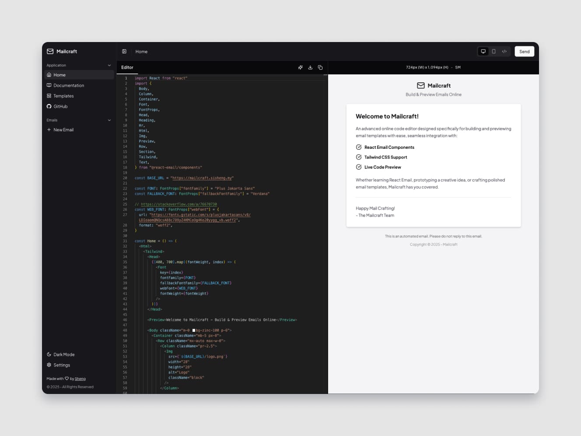Viewport: 581px width, 436px height.
Task: Select the Editor tab
Action: (x=127, y=67)
